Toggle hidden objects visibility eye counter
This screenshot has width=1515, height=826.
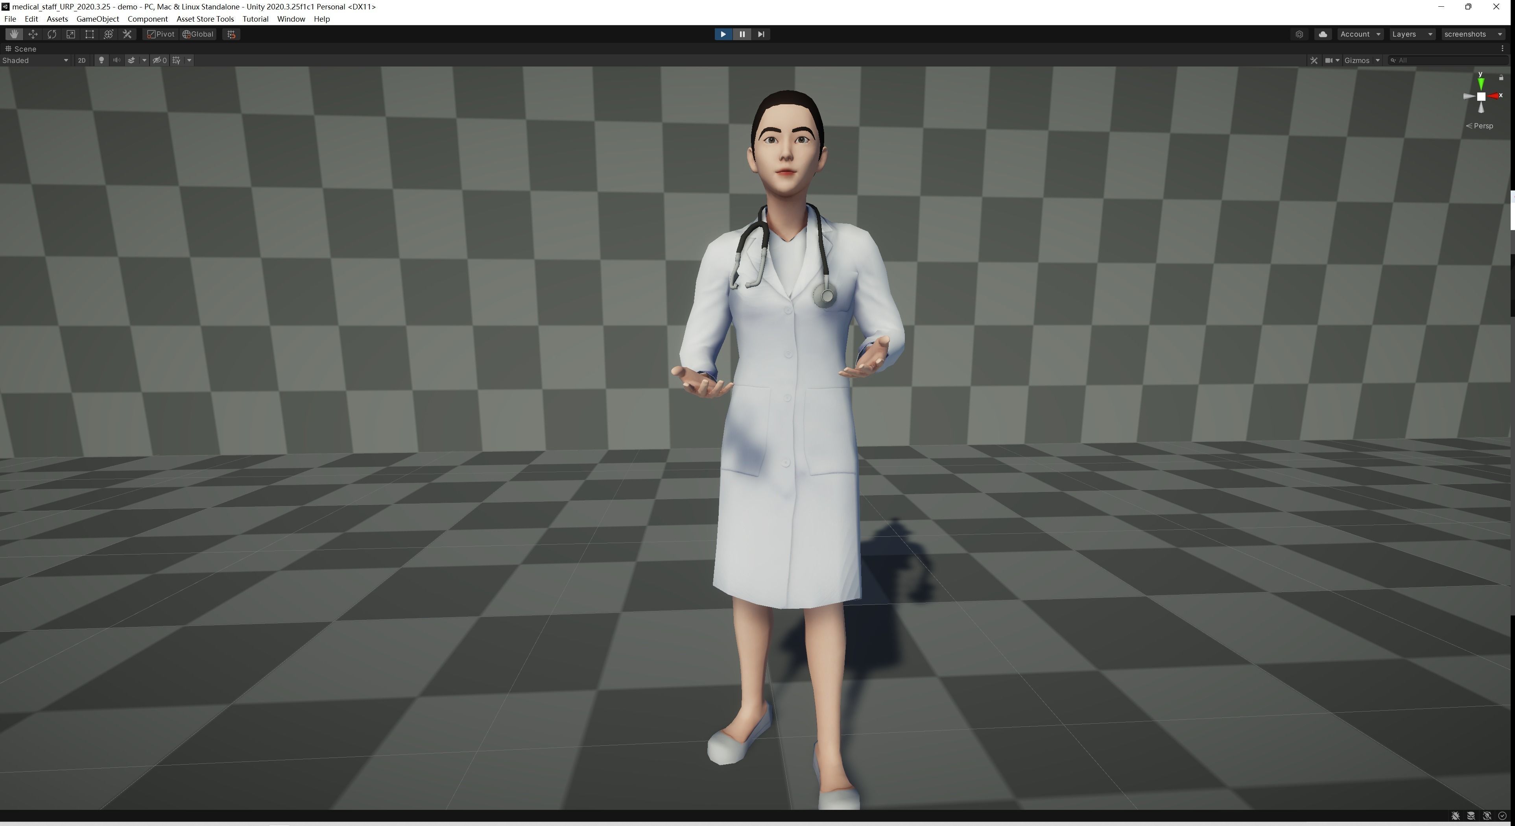[159, 60]
